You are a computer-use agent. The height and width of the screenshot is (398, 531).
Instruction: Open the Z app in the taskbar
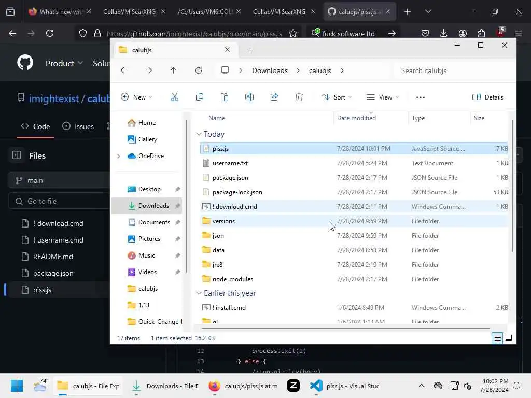pyautogui.click(x=294, y=386)
